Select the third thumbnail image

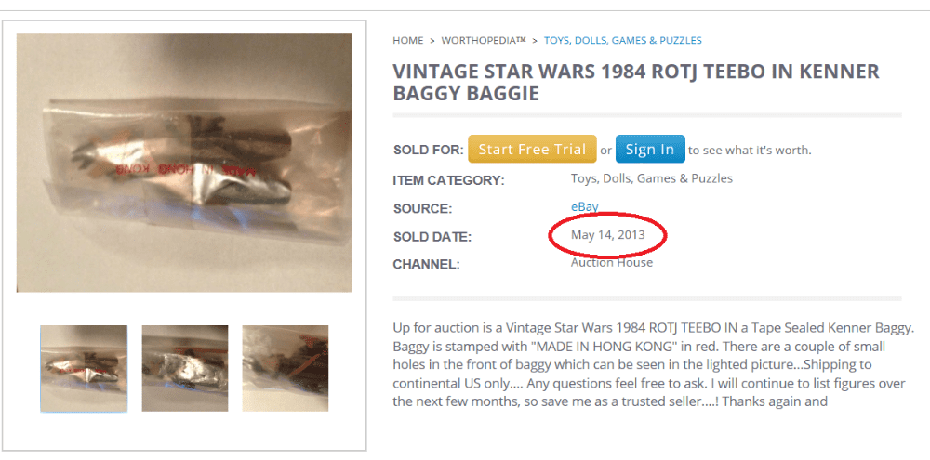pos(285,368)
